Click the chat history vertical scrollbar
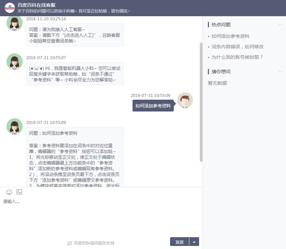 (201, 102)
